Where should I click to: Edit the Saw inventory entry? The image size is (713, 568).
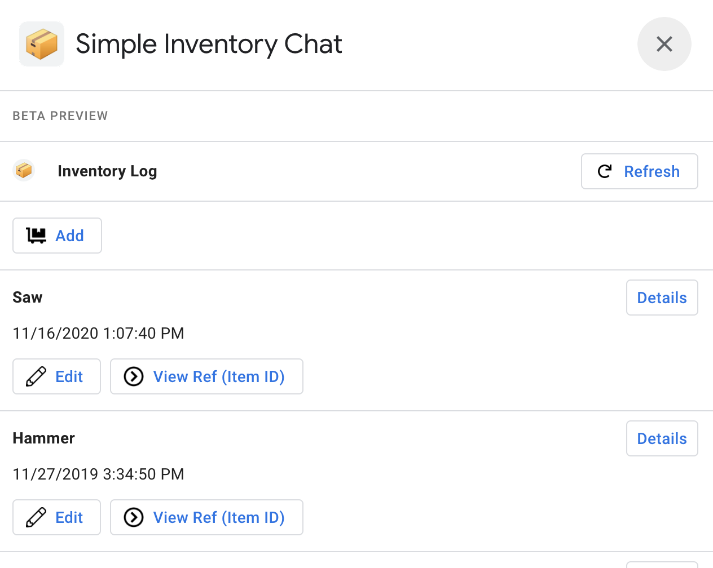point(56,376)
